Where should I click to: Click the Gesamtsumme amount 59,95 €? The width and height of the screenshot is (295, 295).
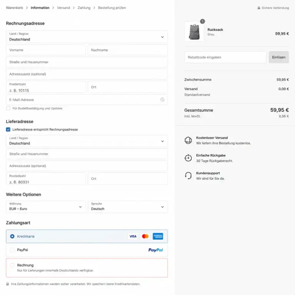click(280, 110)
